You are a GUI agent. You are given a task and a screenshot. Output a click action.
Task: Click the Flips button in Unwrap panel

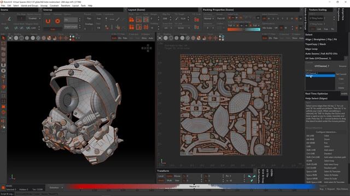[89, 19]
